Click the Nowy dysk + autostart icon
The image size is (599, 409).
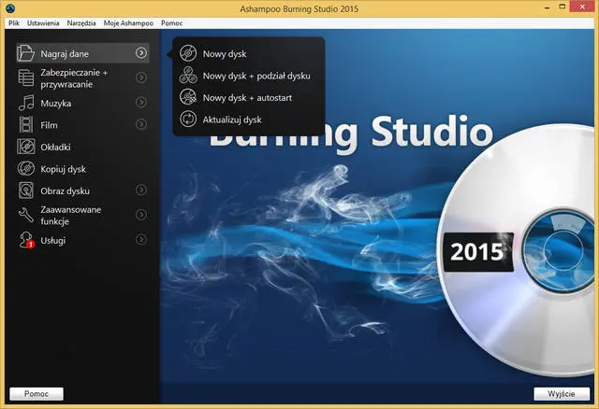tap(188, 97)
